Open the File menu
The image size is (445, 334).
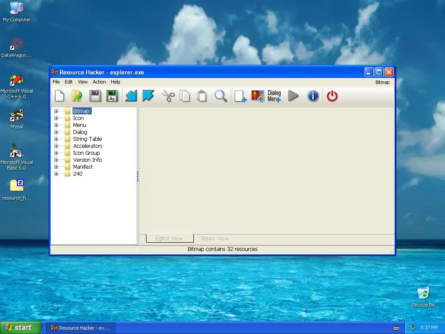click(x=56, y=82)
